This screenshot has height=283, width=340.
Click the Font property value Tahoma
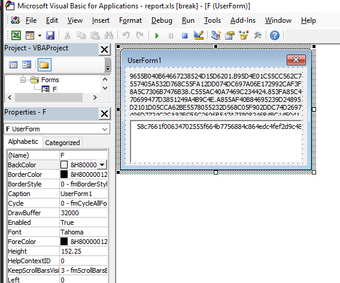point(83,232)
